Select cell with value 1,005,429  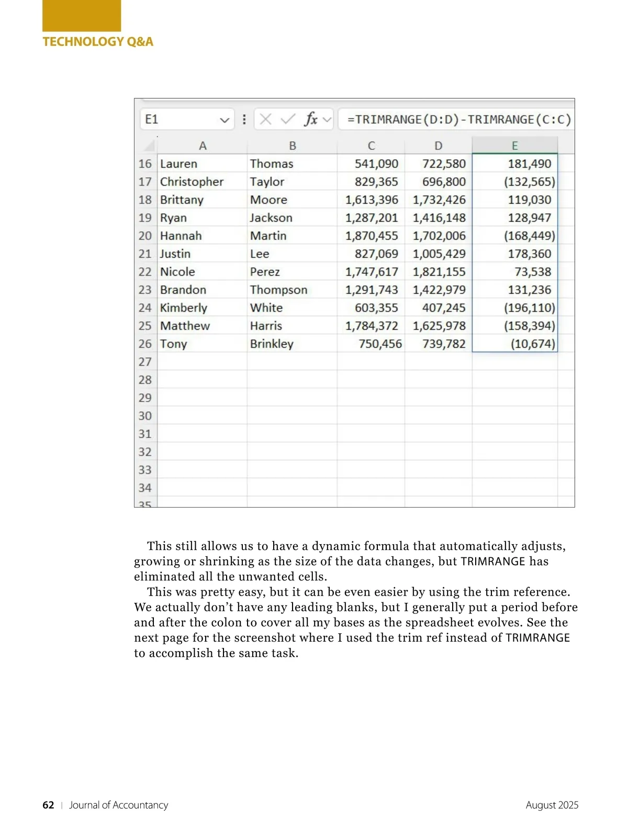[439, 254]
